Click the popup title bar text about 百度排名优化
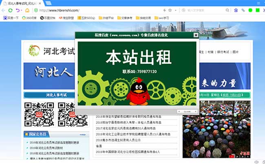This screenshot has width=265, height=164. [x=131, y=35]
